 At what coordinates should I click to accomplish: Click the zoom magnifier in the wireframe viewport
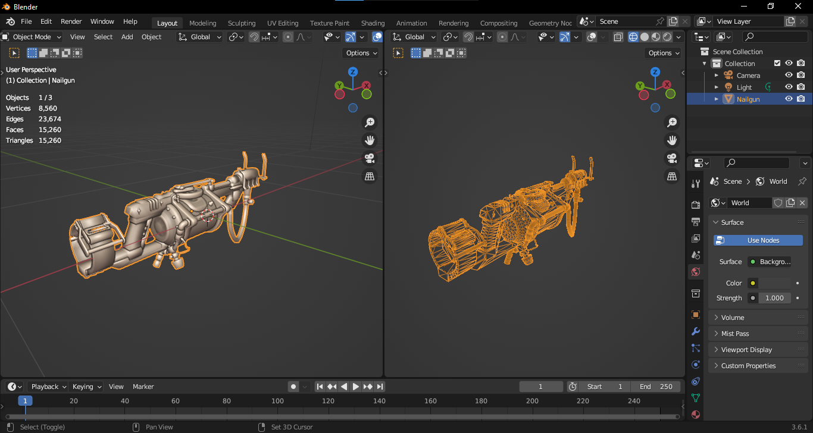coord(672,122)
